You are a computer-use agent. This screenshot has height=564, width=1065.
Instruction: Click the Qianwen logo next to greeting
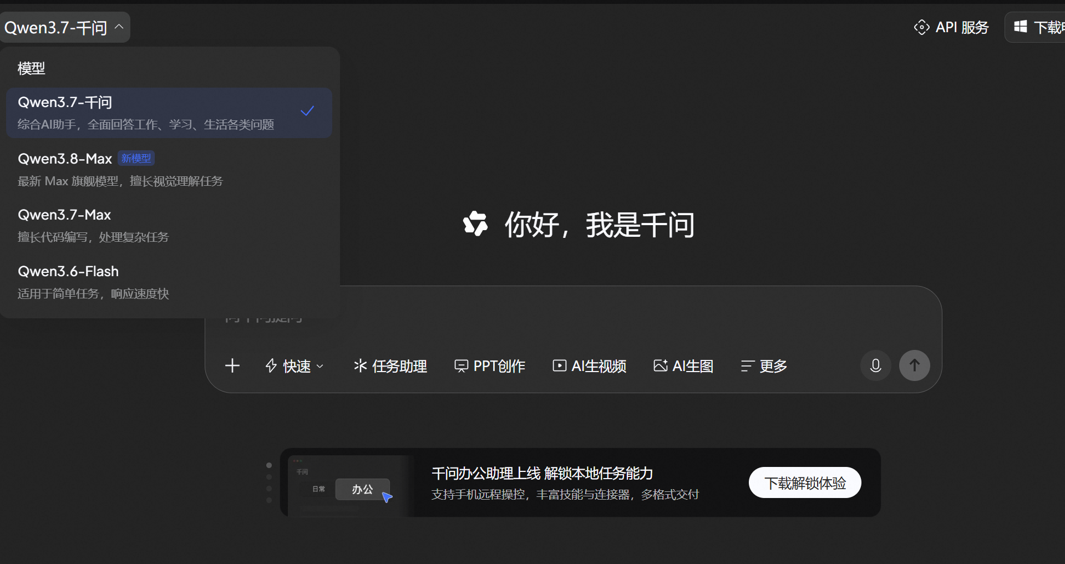click(x=475, y=224)
